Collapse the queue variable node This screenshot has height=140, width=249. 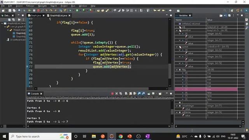[177, 47]
